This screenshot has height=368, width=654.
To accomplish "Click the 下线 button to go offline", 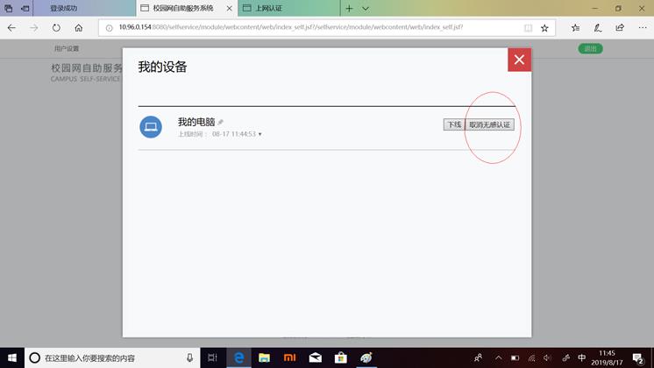I will point(453,125).
